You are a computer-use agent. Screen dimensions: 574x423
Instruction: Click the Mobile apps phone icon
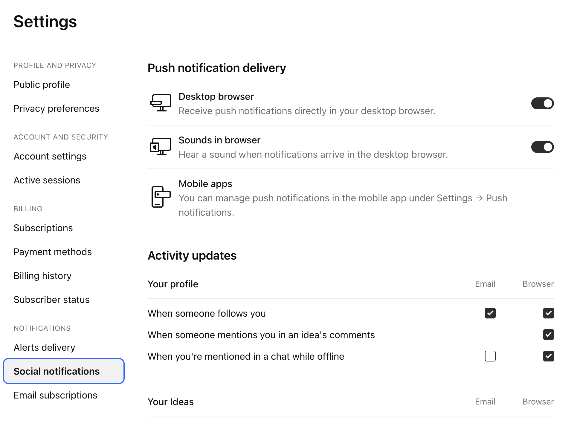(x=161, y=197)
